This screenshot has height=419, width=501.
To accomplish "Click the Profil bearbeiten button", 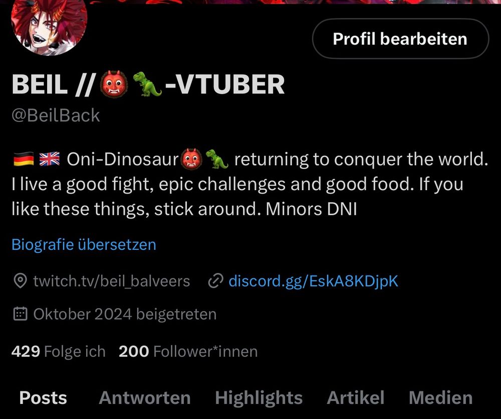I will pyautogui.click(x=400, y=39).
